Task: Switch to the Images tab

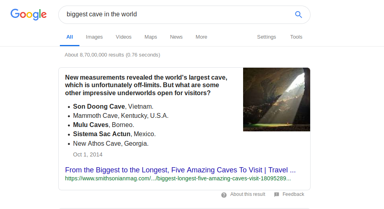Action: coord(94,37)
